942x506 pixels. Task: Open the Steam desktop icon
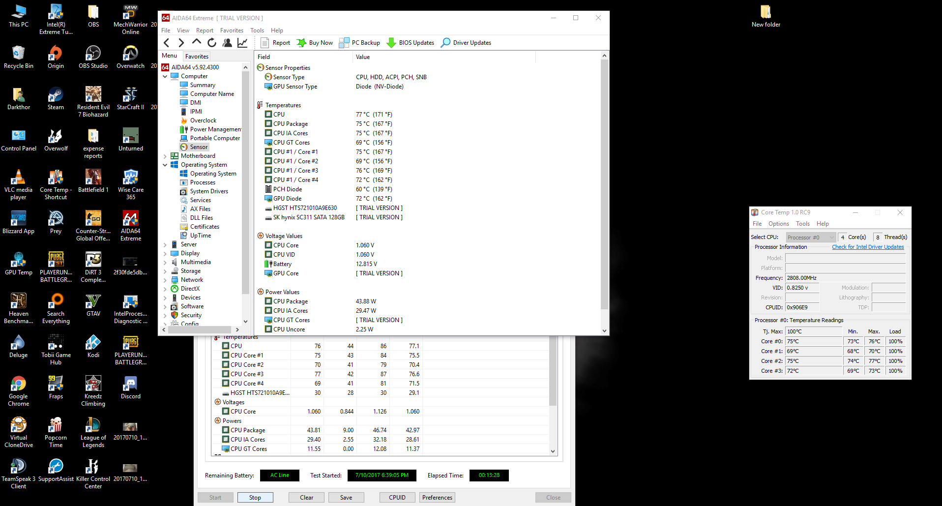point(56,98)
